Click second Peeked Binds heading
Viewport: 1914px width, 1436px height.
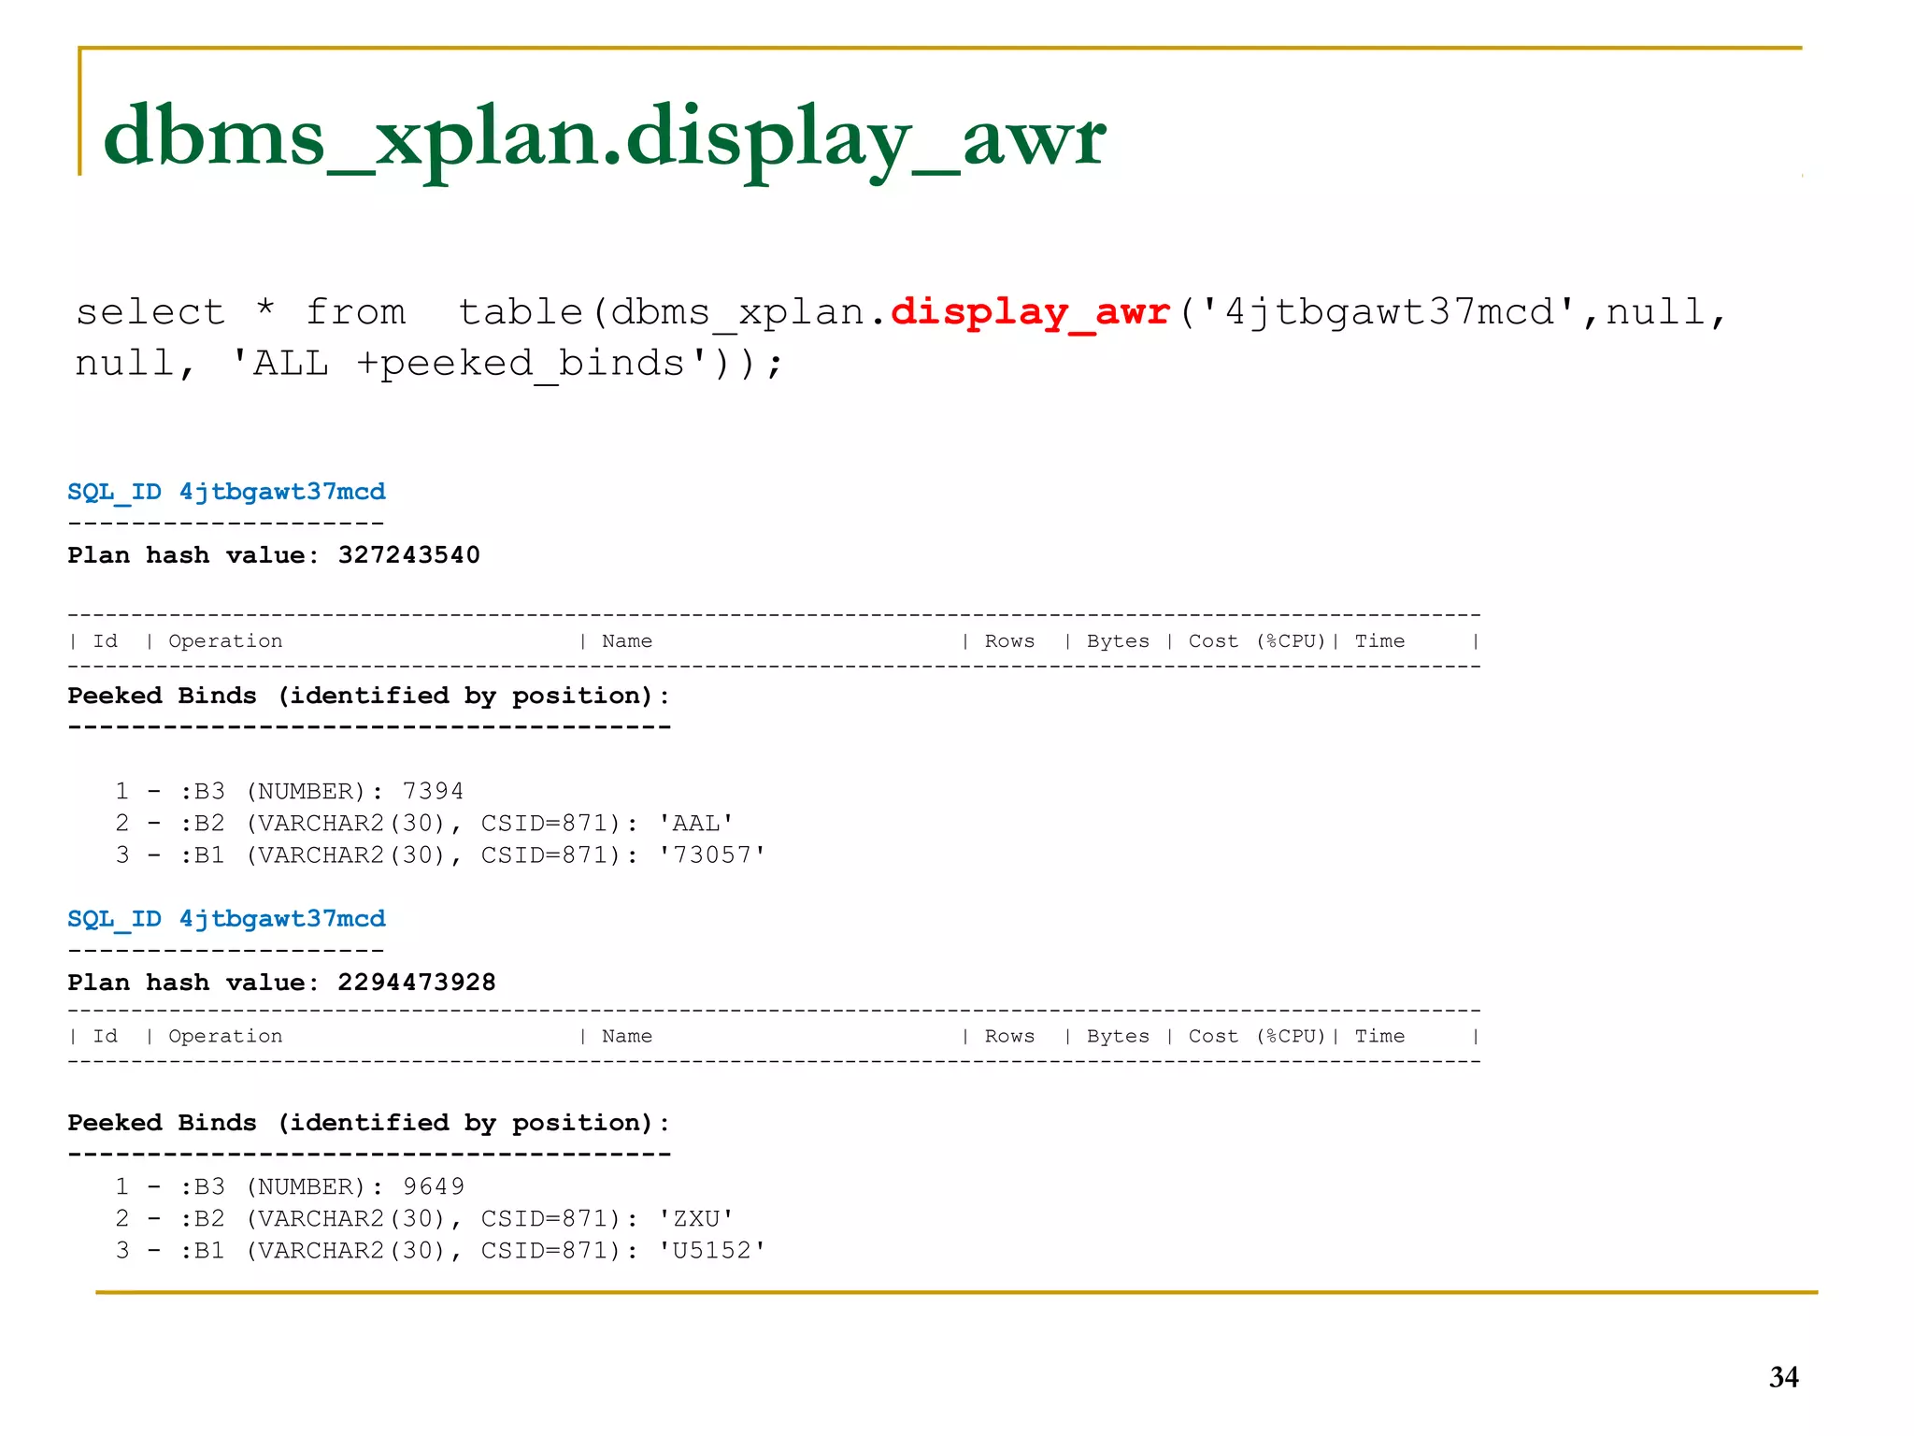click(369, 1124)
